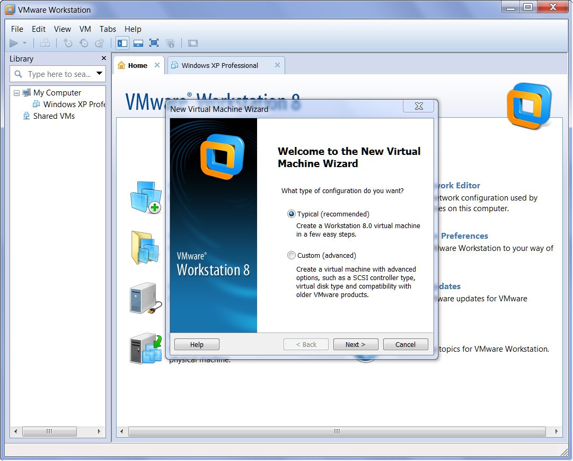
Task: Click the Home page scrollbar right arrow
Action: (x=557, y=432)
